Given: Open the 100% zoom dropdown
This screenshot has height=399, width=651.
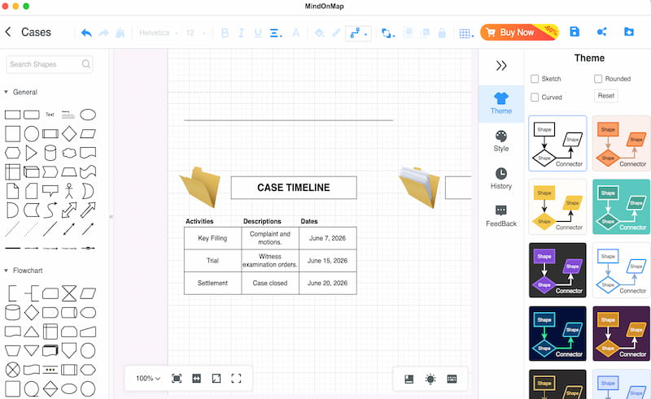Looking at the screenshot, I should click(x=148, y=378).
